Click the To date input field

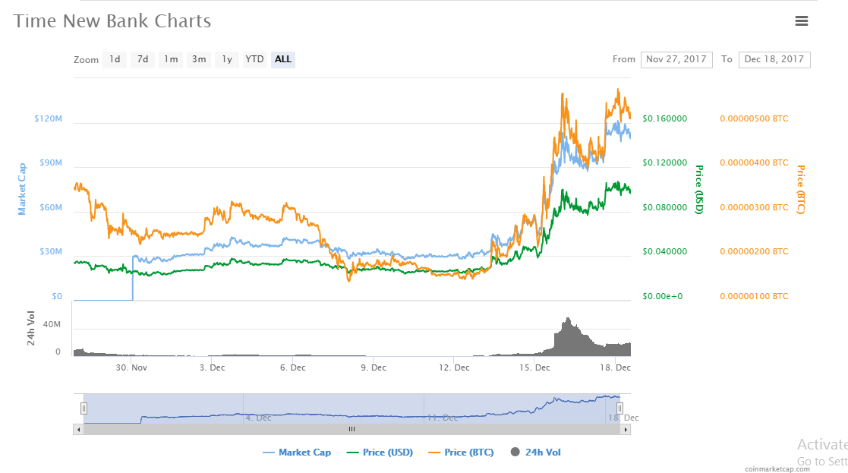tap(774, 59)
